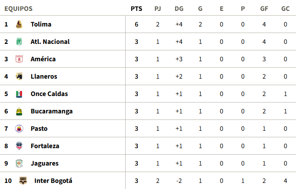297x189 pixels.
Task: Sort standings by PTS column header
Action: point(136,8)
